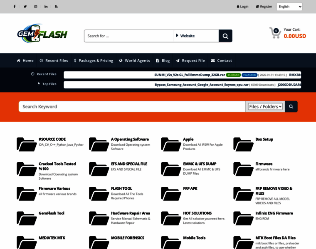Open World Agents menu item

(134, 61)
